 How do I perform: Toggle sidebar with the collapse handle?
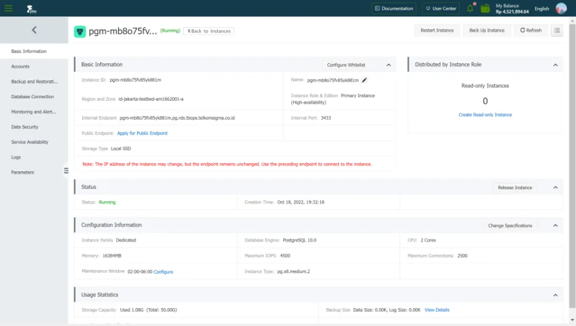[66, 171]
